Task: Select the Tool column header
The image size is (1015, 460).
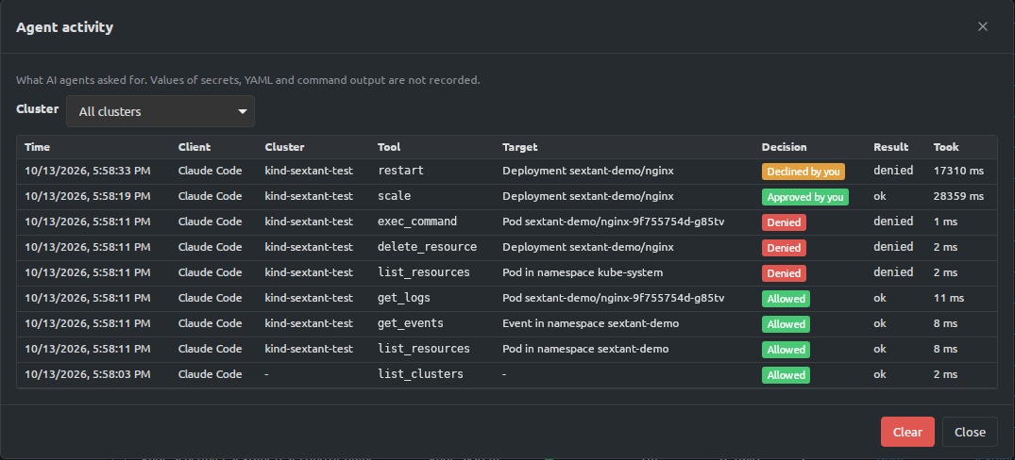Action: coord(389,147)
